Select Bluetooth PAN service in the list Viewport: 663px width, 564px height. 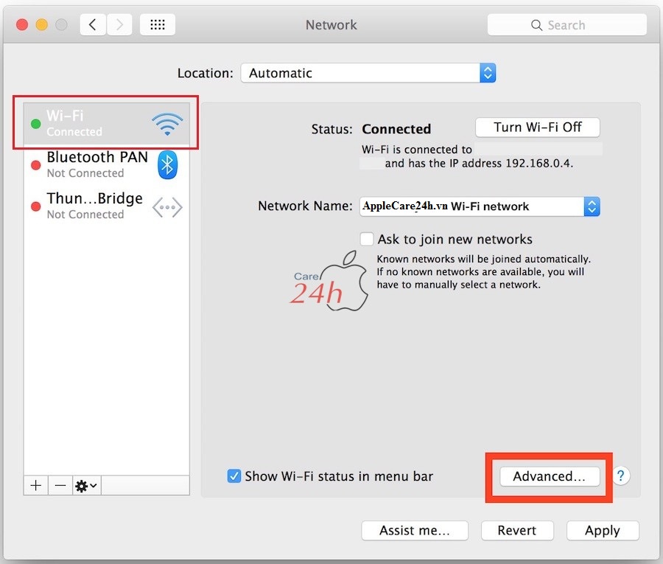(107, 165)
